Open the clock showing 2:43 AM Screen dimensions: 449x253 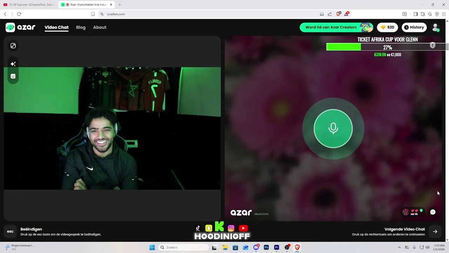439,247
